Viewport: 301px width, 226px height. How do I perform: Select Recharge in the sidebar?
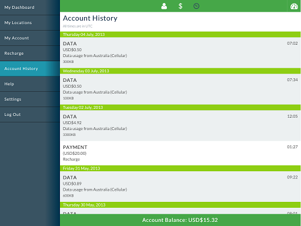30,54
